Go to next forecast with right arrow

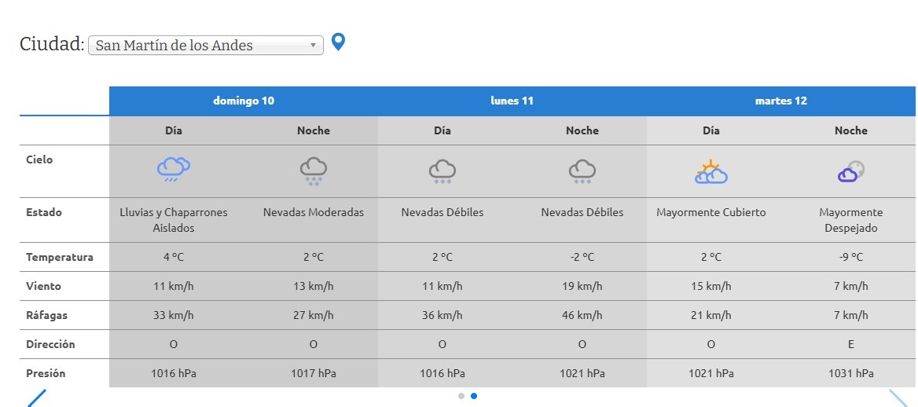[897, 398]
